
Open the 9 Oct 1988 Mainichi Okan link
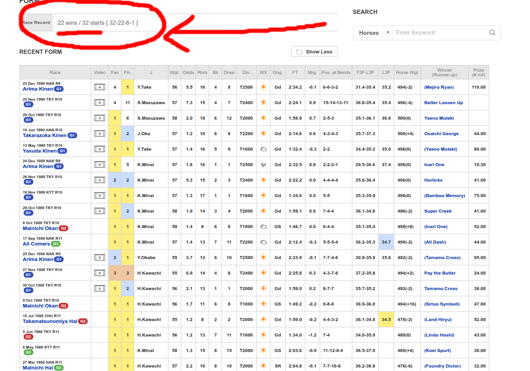[40, 306]
